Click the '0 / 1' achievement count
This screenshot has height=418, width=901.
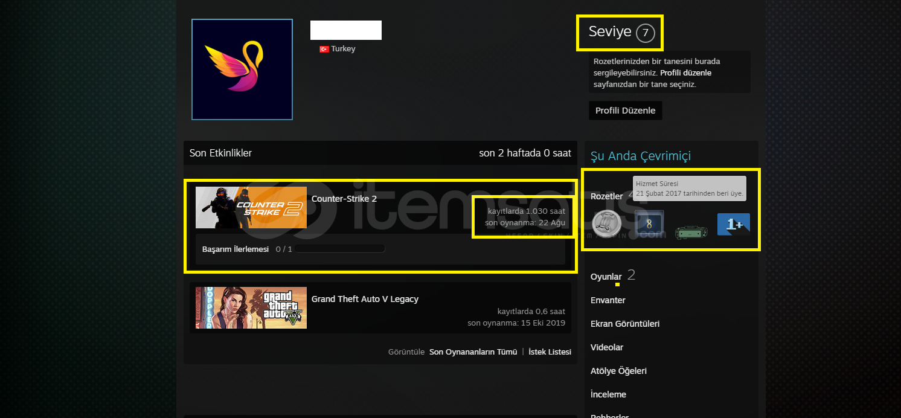284,249
